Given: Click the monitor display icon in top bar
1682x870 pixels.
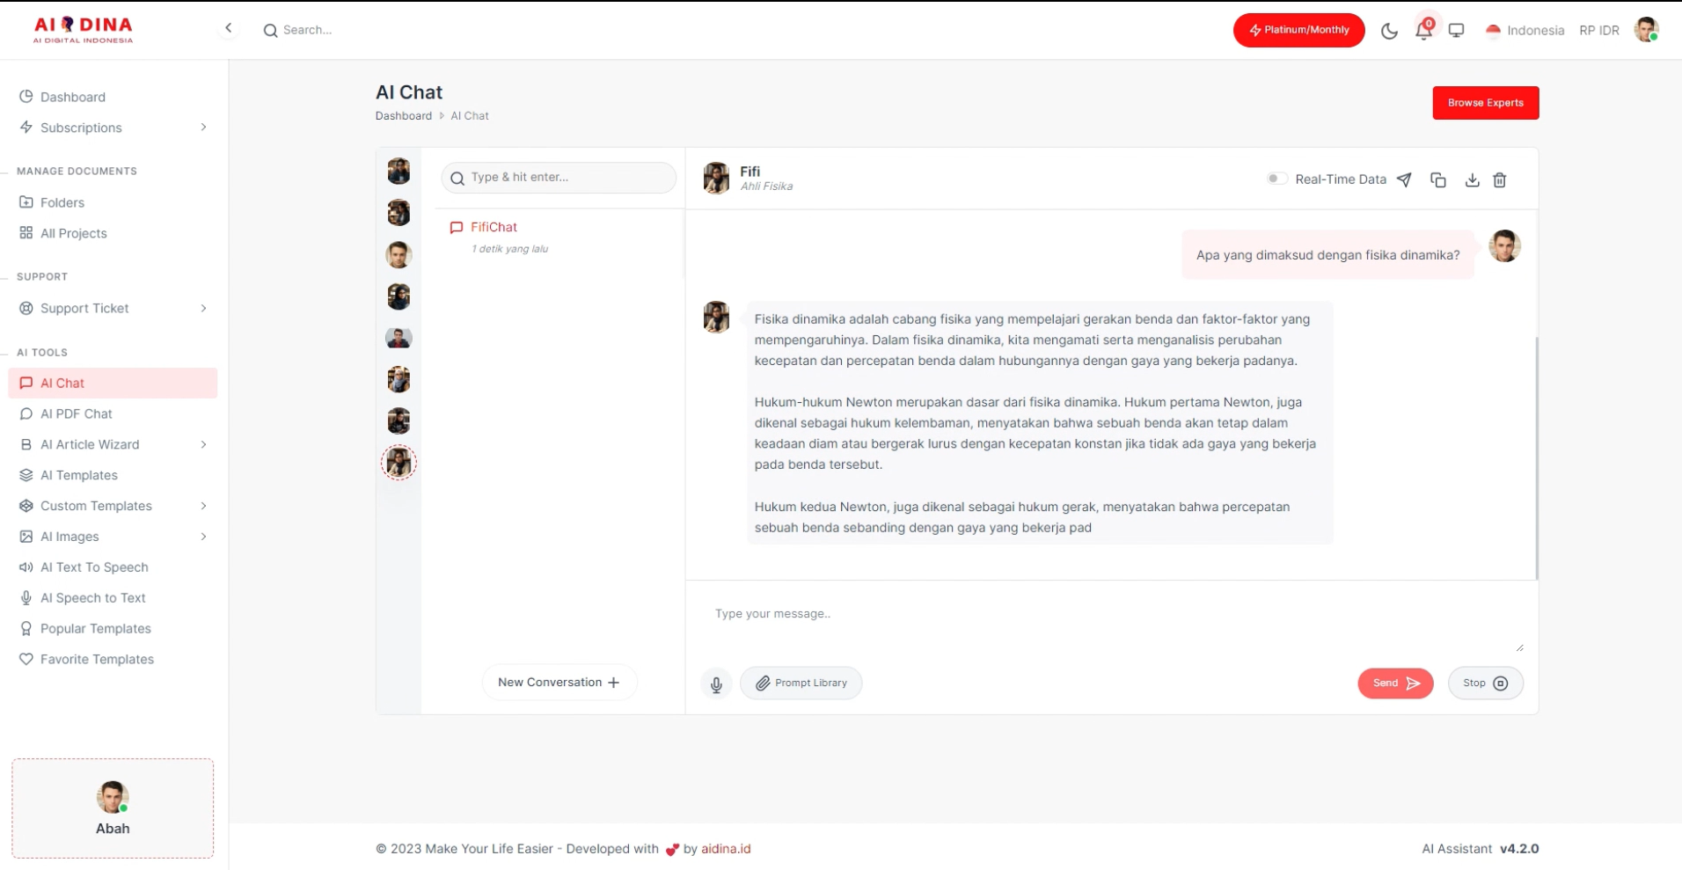Looking at the screenshot, I should tap(1457, 31).
